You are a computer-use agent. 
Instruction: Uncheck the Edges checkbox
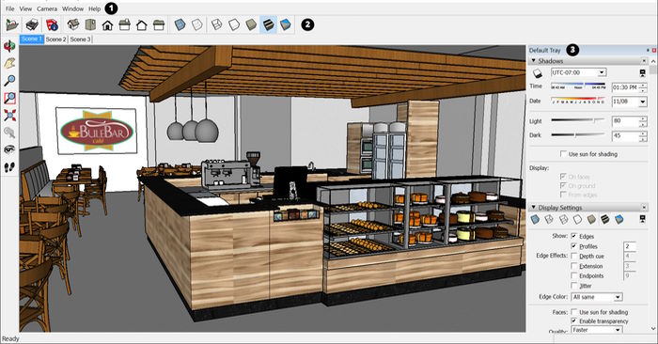(x=573, y=236)
